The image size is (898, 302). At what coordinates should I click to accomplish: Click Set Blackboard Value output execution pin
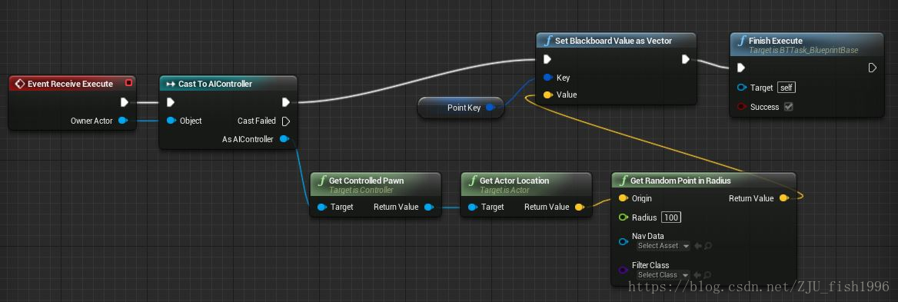686,59
